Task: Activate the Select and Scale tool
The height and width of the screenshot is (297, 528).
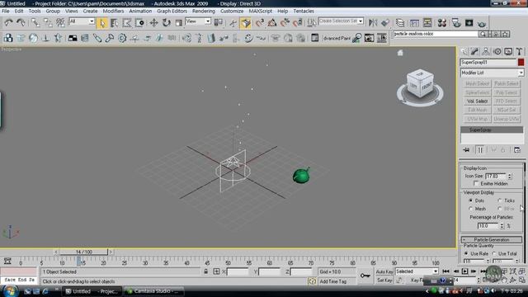Action: (x=179, y=23)
